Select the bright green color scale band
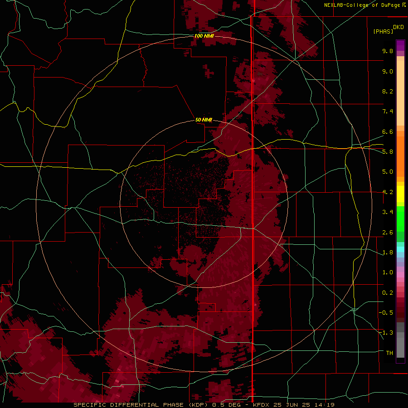Image resolution: width=408 pixels, height=408 pixels. [400, 219]
